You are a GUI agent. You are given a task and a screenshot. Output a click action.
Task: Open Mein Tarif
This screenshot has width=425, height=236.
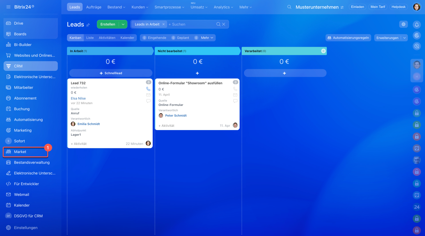click(x=378, y=7)
